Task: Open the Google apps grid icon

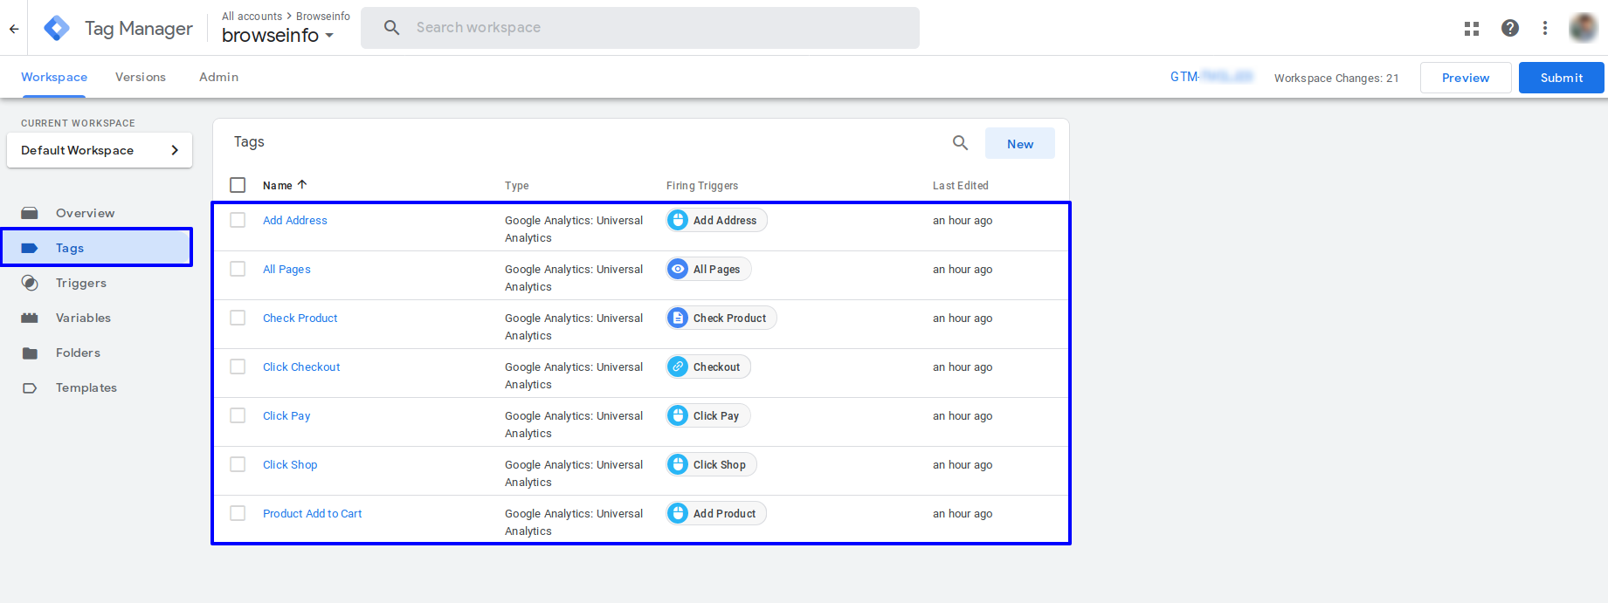Action: [1472, 28]
